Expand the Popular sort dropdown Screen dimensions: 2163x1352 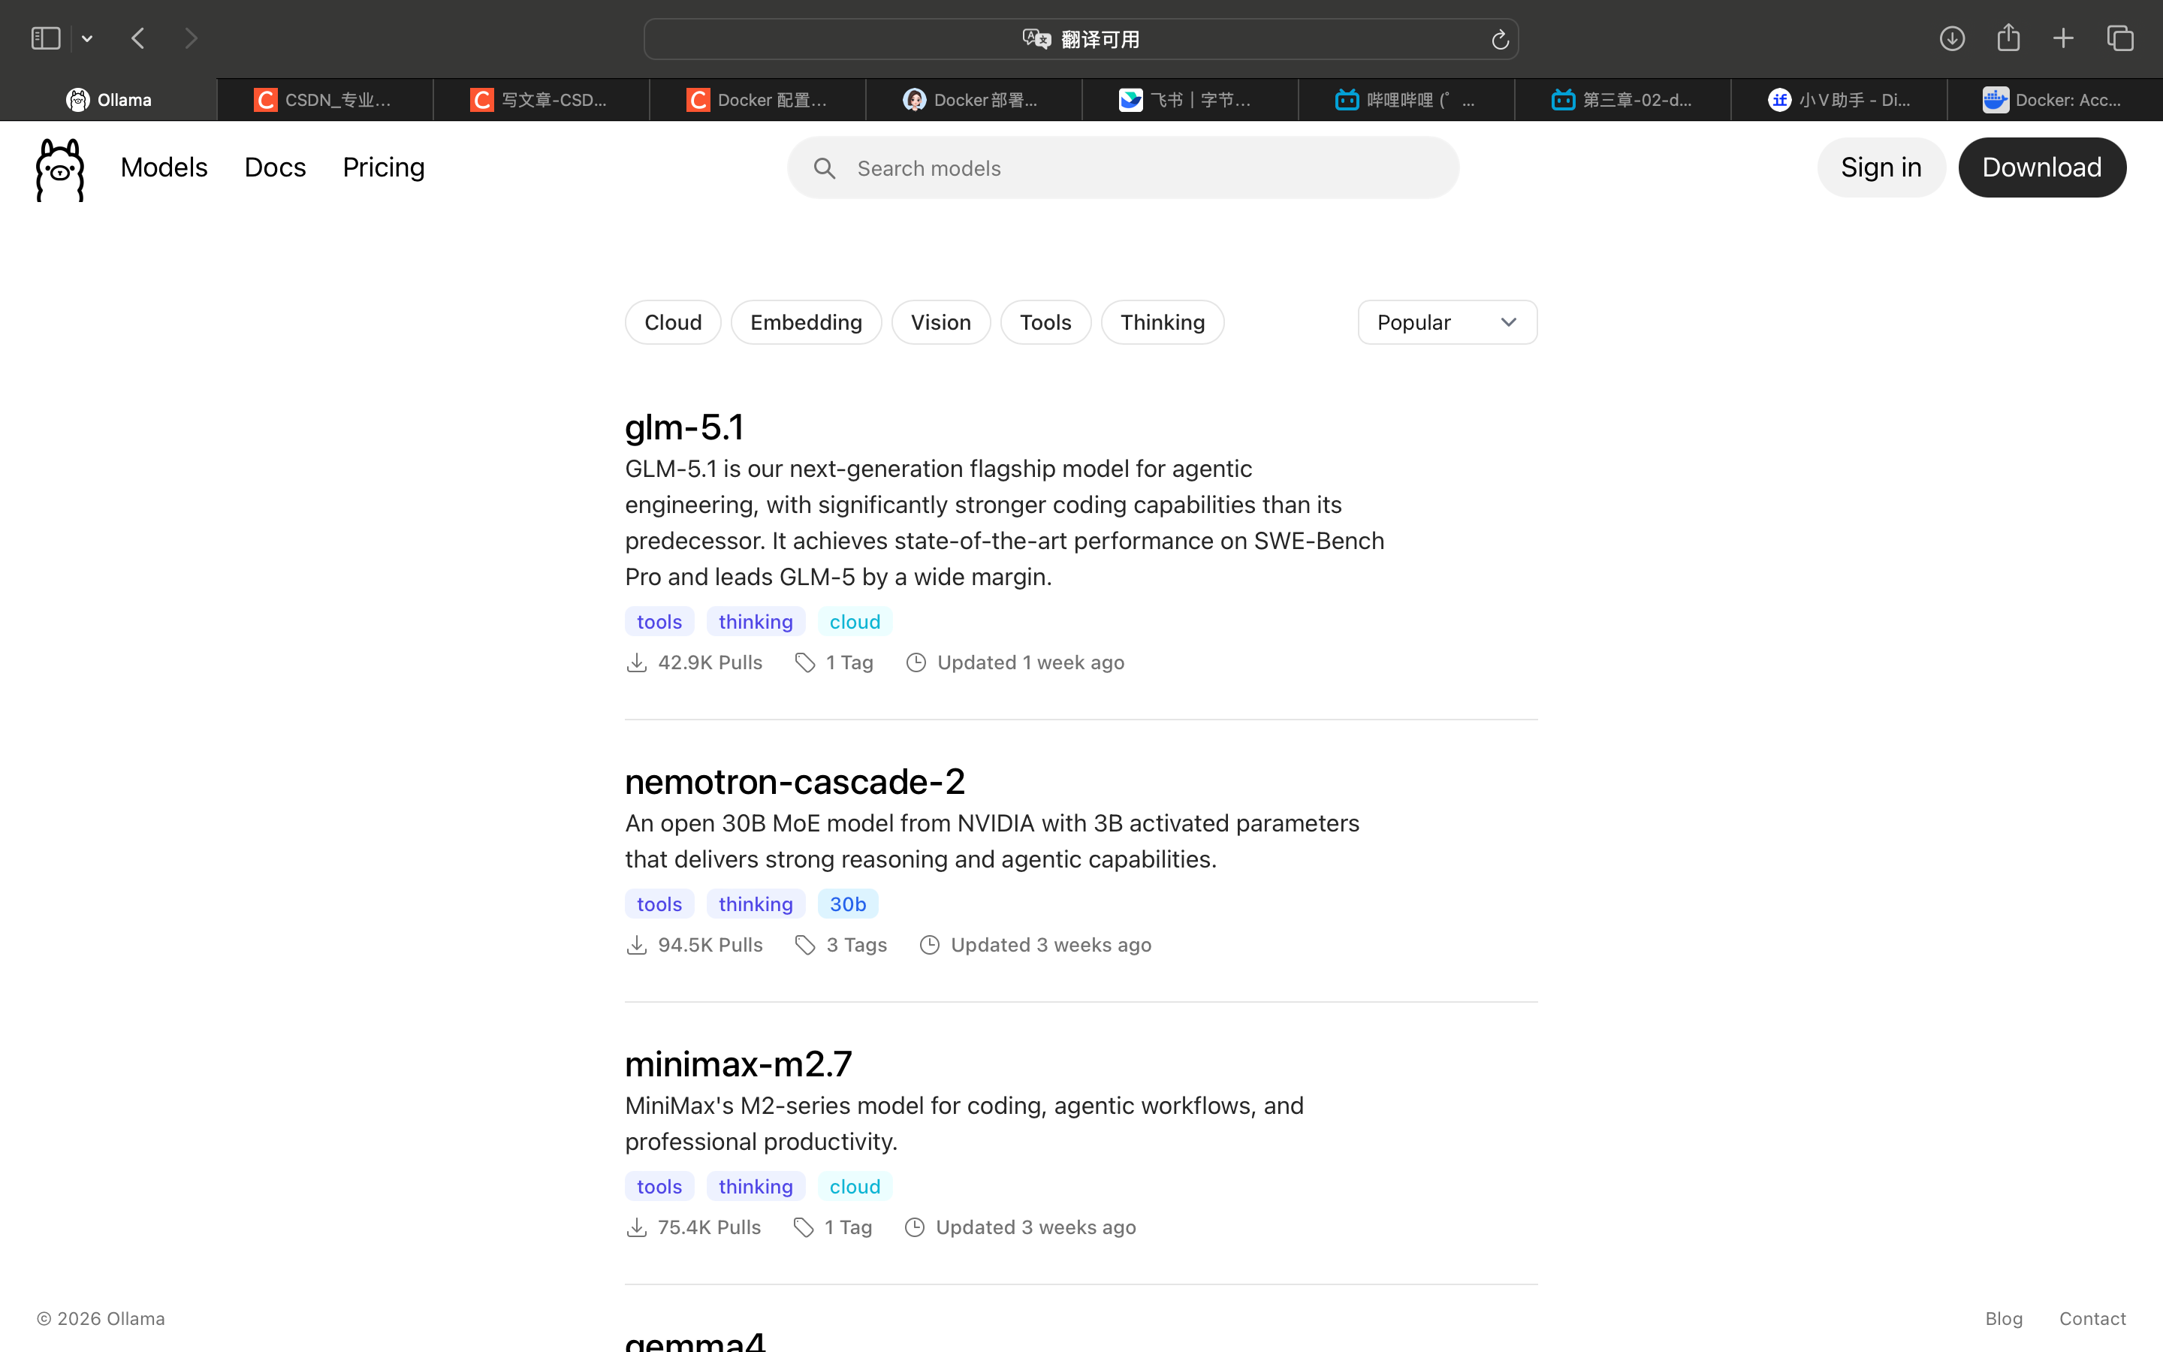(x=1447, y=322)
